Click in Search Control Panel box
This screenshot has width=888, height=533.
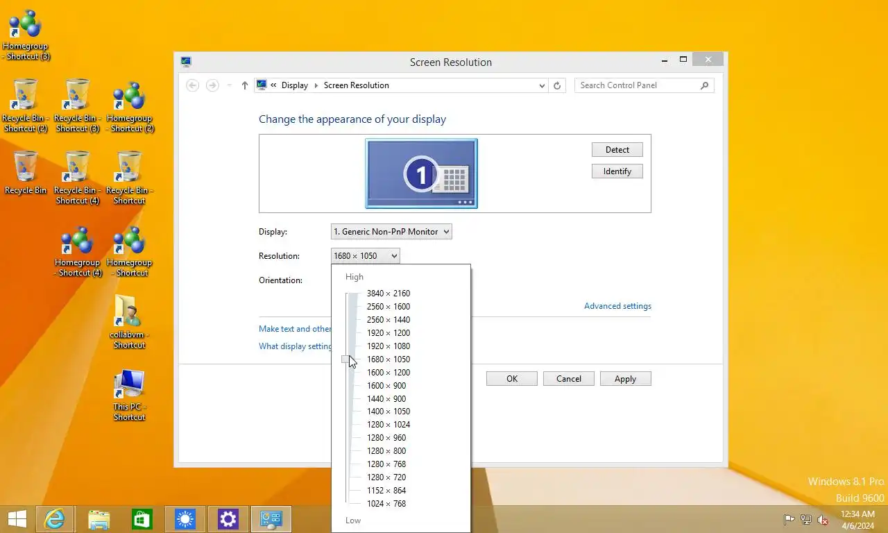point(638,85)
